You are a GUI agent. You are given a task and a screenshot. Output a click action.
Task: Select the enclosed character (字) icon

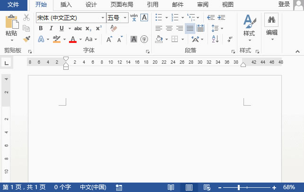click(144, 39)
